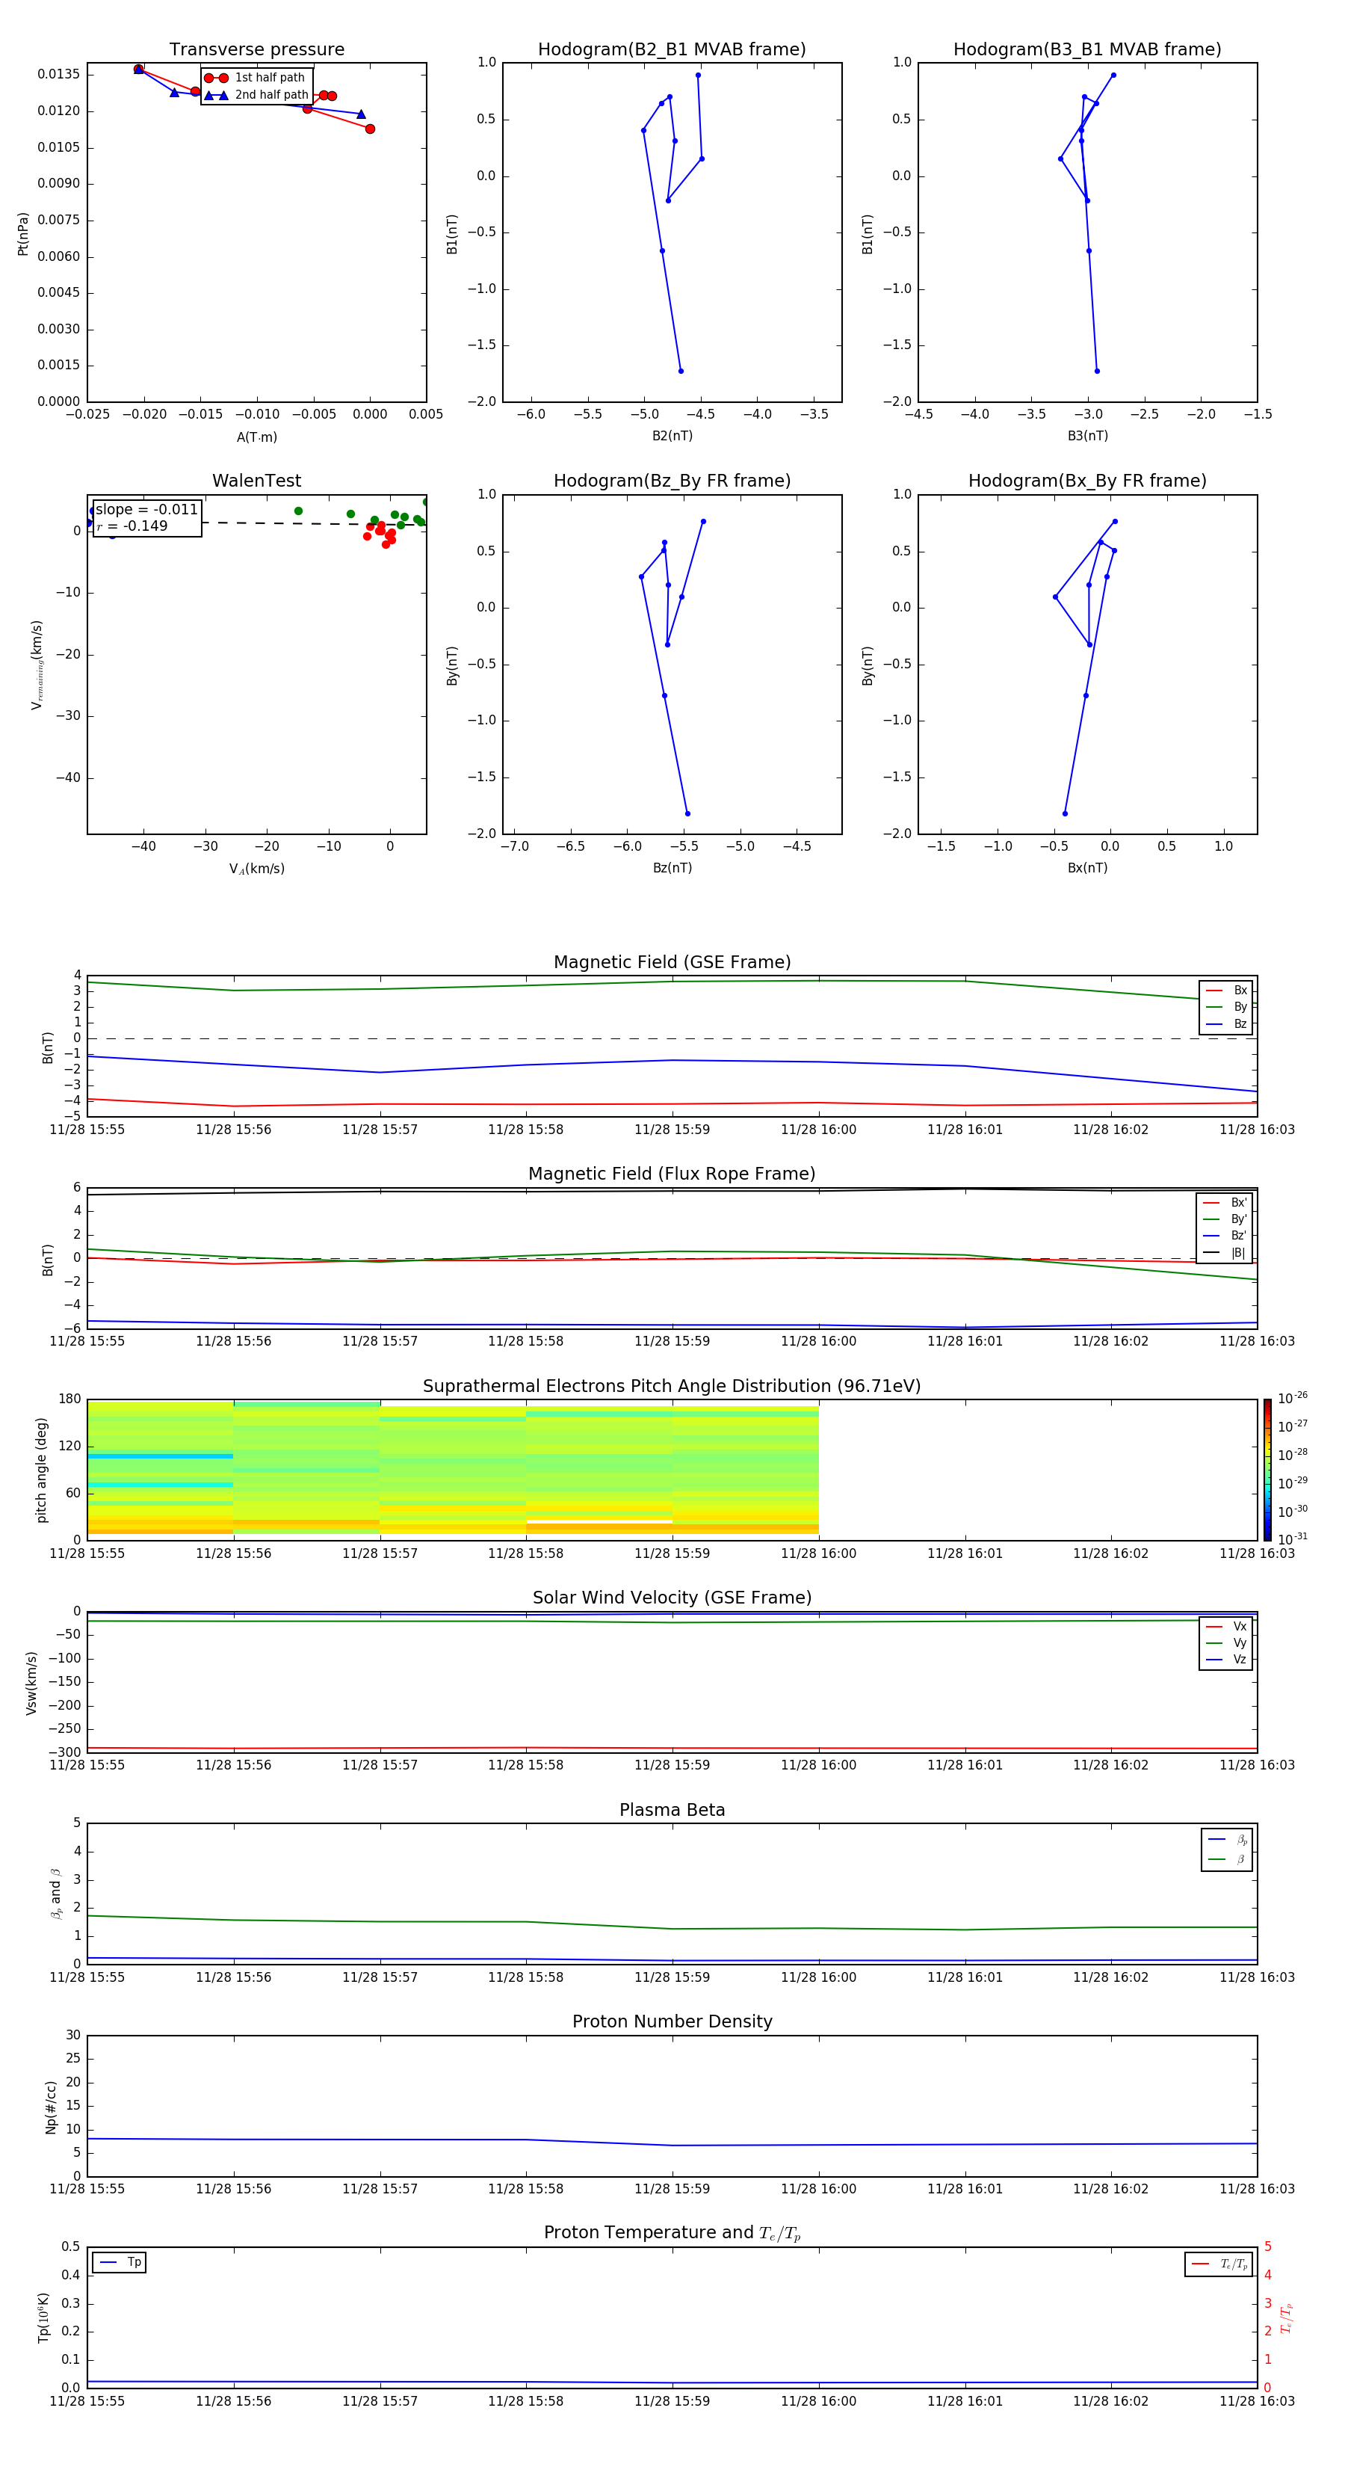The image size is (1345, 2467).
Task: Click the "VA(km/s)" x-axis label
Action: 256,869
